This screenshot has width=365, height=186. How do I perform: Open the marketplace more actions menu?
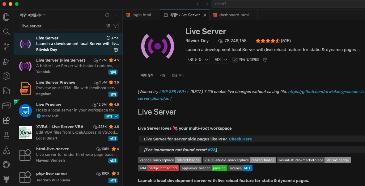[x=115, y=15]
